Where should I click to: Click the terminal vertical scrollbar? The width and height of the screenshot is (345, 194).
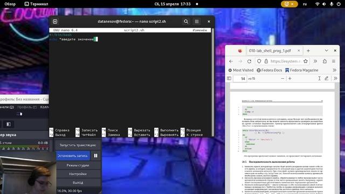click(213, 82)
